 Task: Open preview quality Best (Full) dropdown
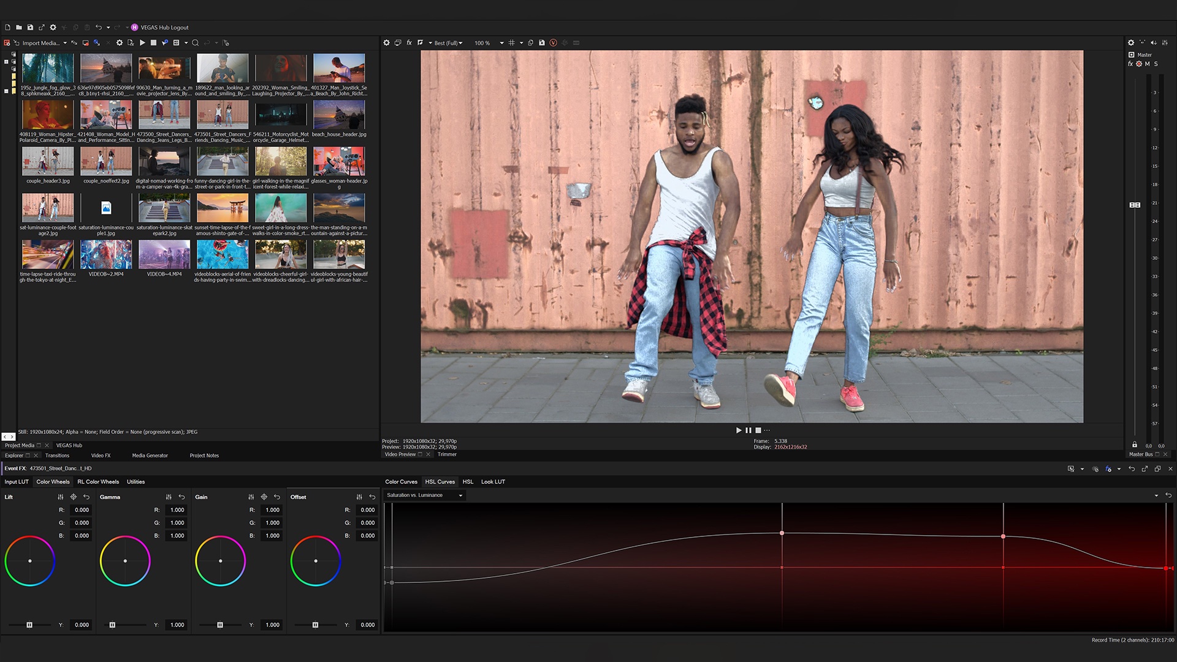pyautogui.click(x=448, y=43)
